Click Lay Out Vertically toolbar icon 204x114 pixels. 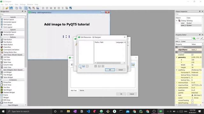pyautogui.click(x=47, y=8)
